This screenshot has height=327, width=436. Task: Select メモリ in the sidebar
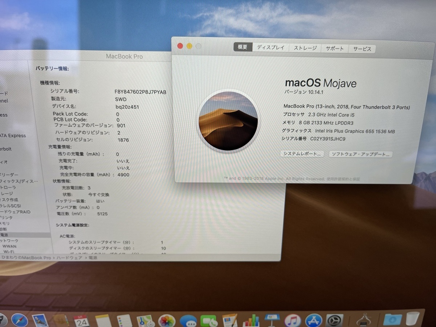5,223
